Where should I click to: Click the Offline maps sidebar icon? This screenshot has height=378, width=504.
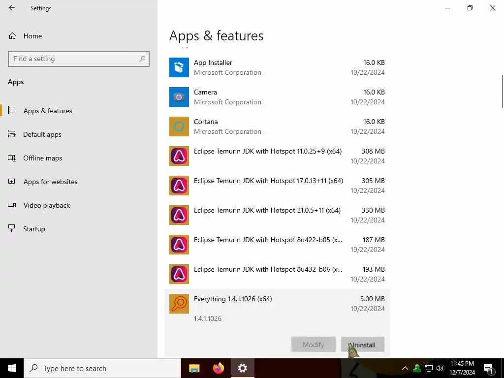12,158
